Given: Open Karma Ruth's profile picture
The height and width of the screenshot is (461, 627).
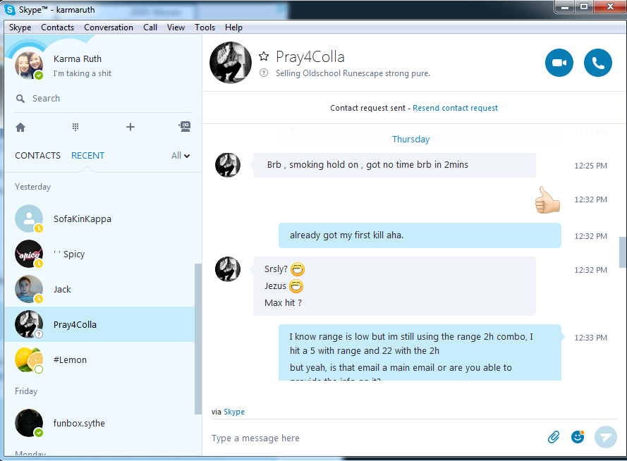Looking at the screenshot, I should pos(29,65).
